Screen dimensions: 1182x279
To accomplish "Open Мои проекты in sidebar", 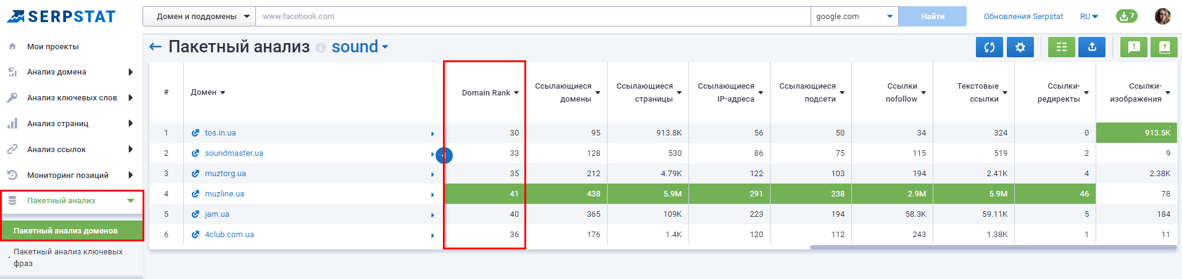I will (x=52, y=46).
